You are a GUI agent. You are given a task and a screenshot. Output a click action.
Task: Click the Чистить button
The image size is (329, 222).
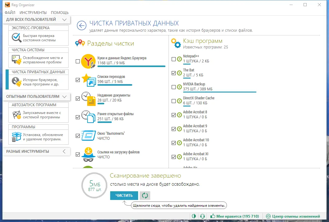[124, 196]
